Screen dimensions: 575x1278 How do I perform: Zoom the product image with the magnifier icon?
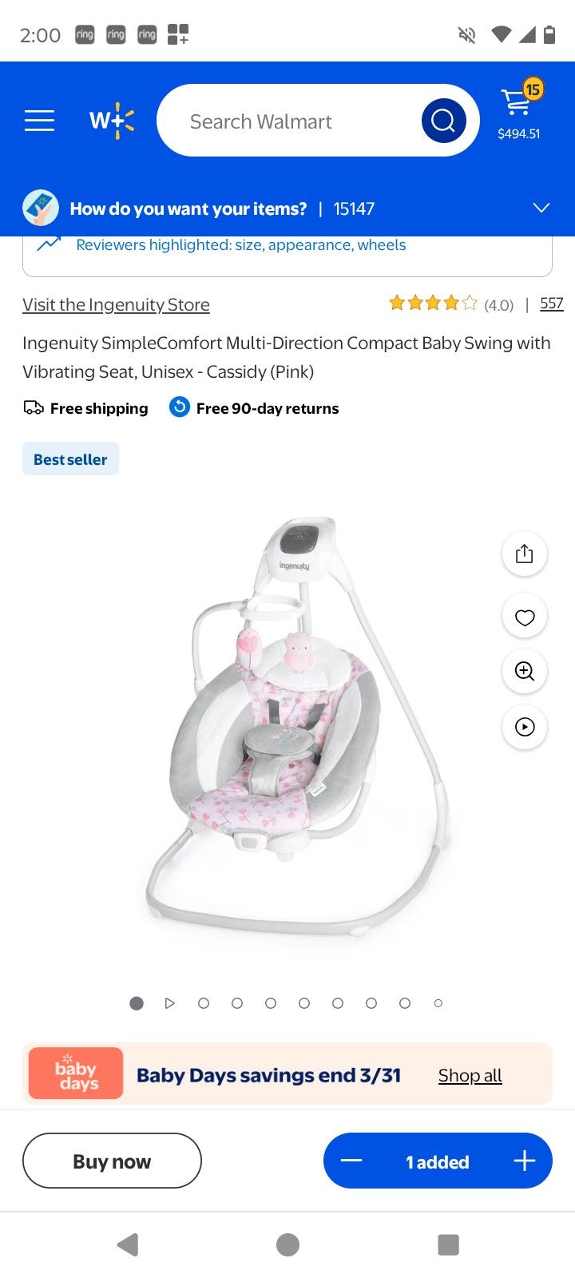[x=525, y=671]
